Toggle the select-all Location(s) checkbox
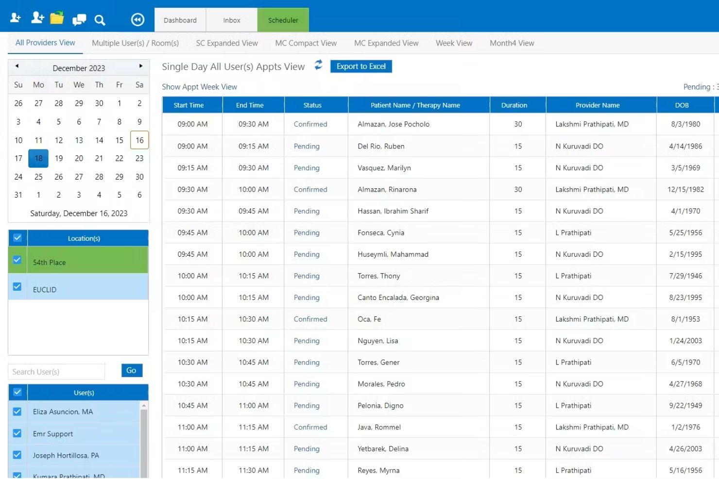Viewport: 719px width, 479px height. pyautogui.click(x=17, y=238)
